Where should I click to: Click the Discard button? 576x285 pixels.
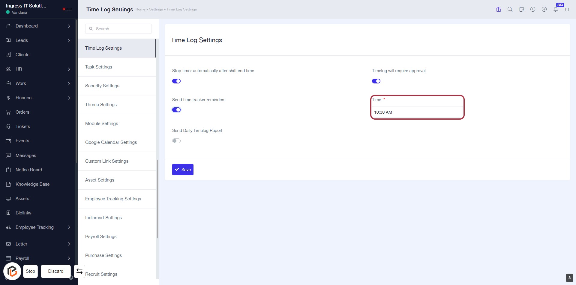pos(56,271)
